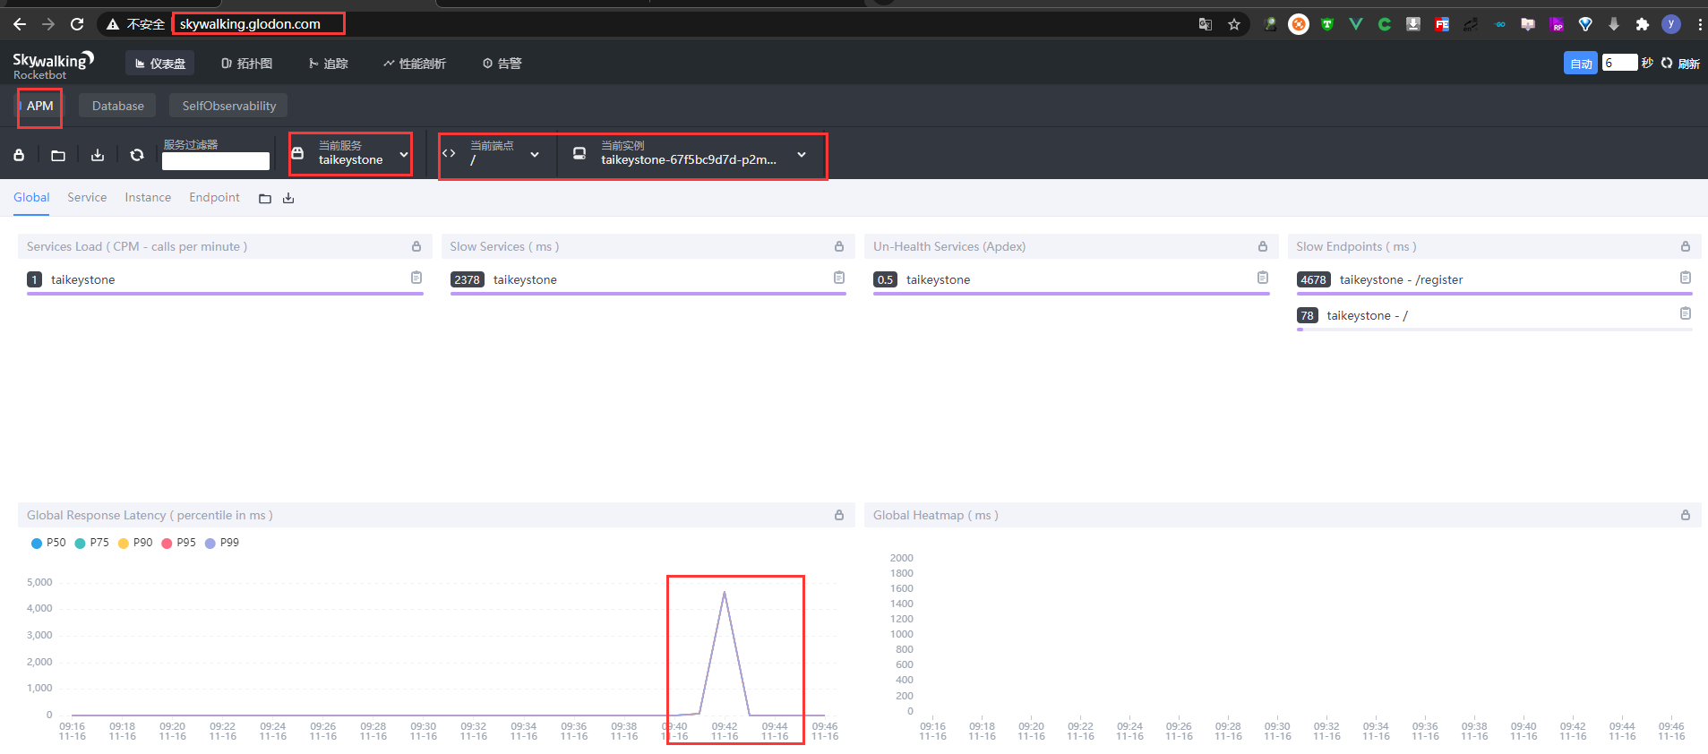Screen dimensions: 1708x754
Task: Click the 服务过滤器 service filter input
Action: click(x=215, y=161)
